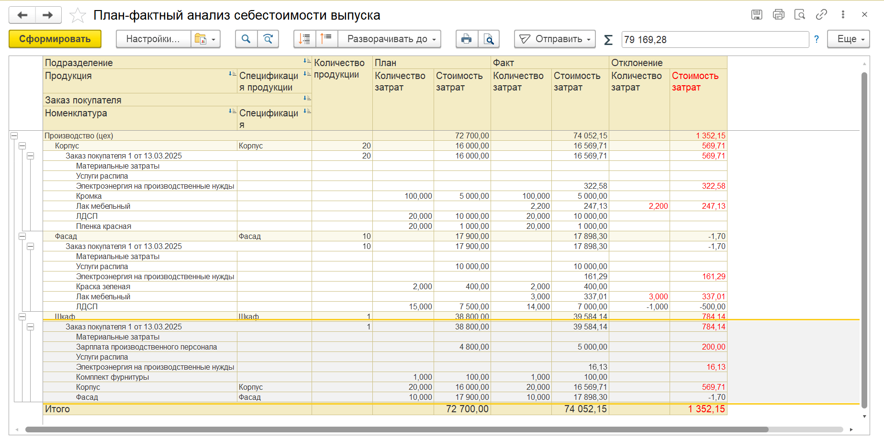Click the find-next search icon
Screen dimensions: 884x441
point(269,39)
